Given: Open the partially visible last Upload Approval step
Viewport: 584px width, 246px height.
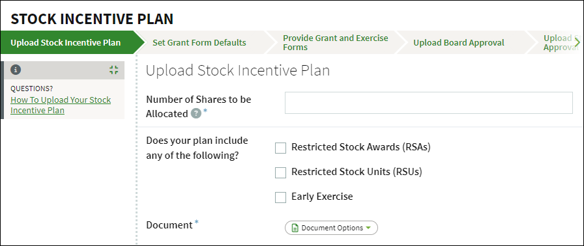Looking at the screenshot, I should click(x=557, y=42).
